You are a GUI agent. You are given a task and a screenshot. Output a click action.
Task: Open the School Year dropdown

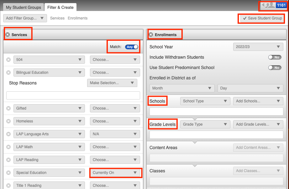click(x=258, y=46)
